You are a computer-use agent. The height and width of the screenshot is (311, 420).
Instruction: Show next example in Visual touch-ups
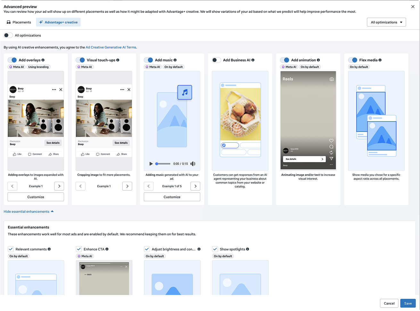tap(127, 186)
